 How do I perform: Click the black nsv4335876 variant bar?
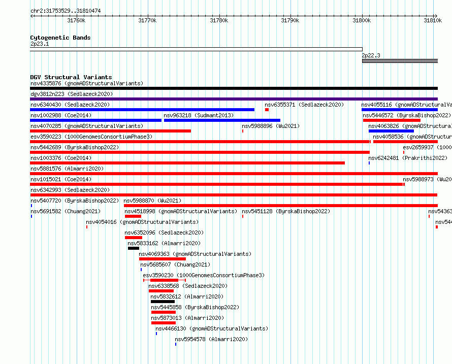click(234, 88)
